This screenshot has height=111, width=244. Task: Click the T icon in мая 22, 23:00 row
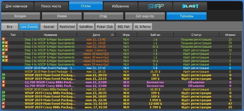(x=3, y=86)
